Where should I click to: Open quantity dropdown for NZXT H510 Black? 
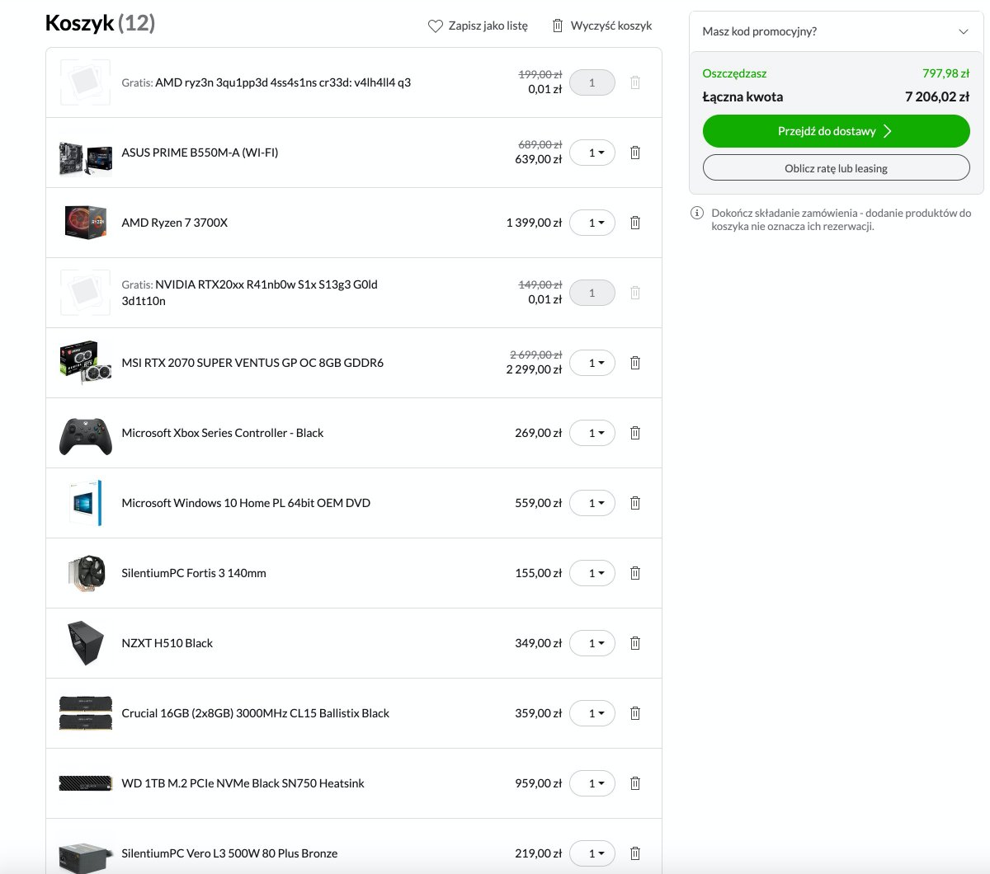[x=592, y=643]
